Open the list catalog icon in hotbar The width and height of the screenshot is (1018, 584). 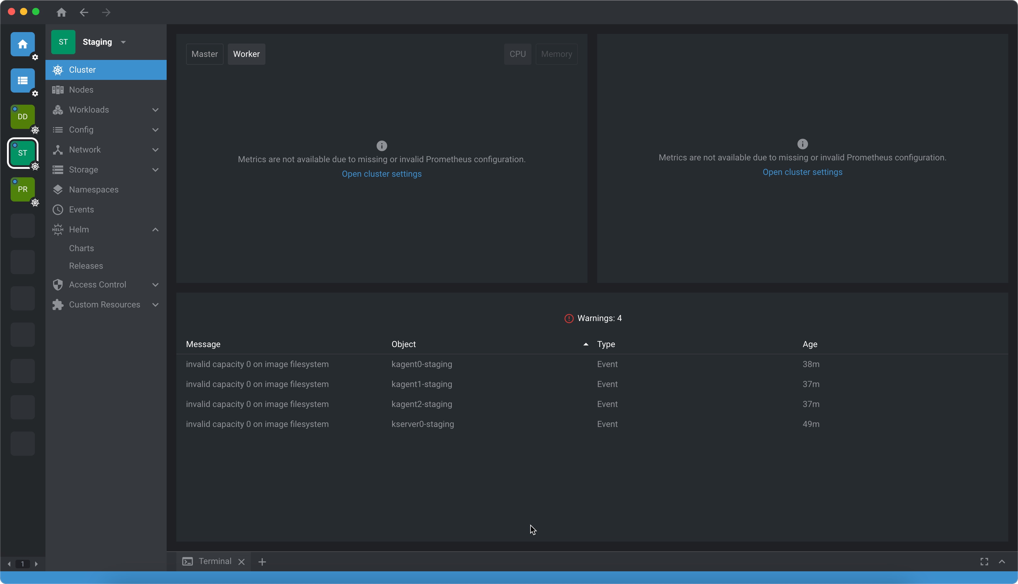[x=22, y=80]
